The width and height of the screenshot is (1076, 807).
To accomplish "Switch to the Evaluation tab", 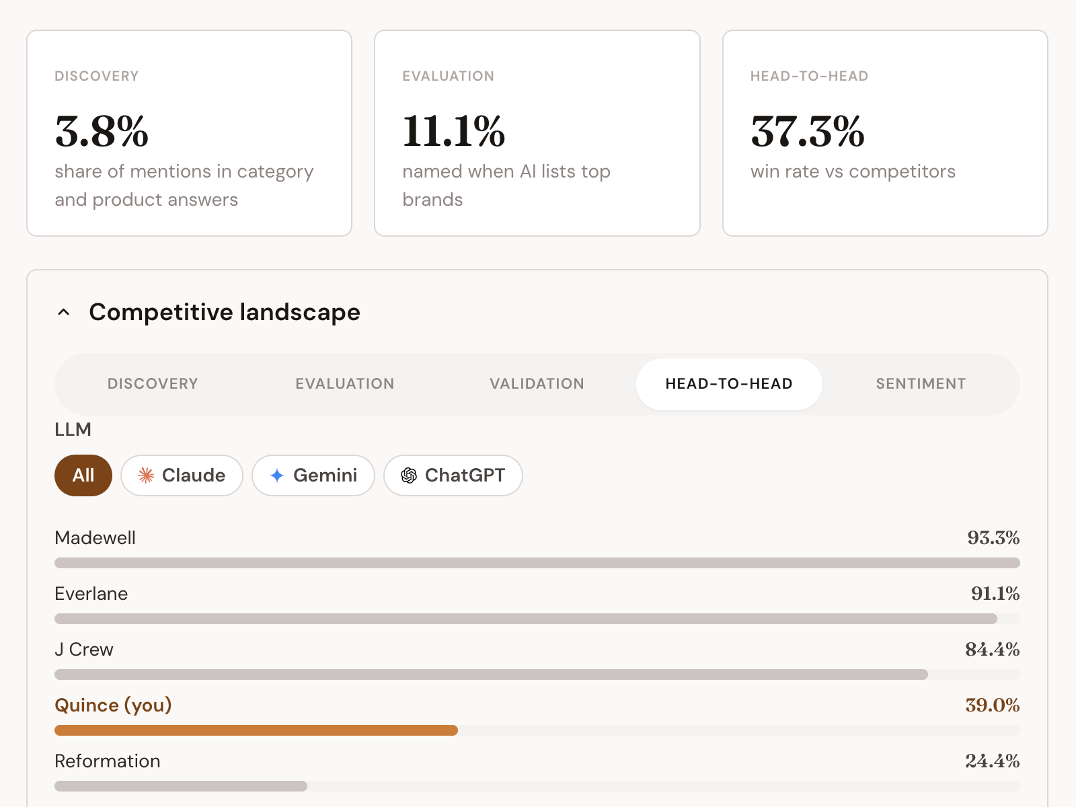I will click(x=345, y=384).
